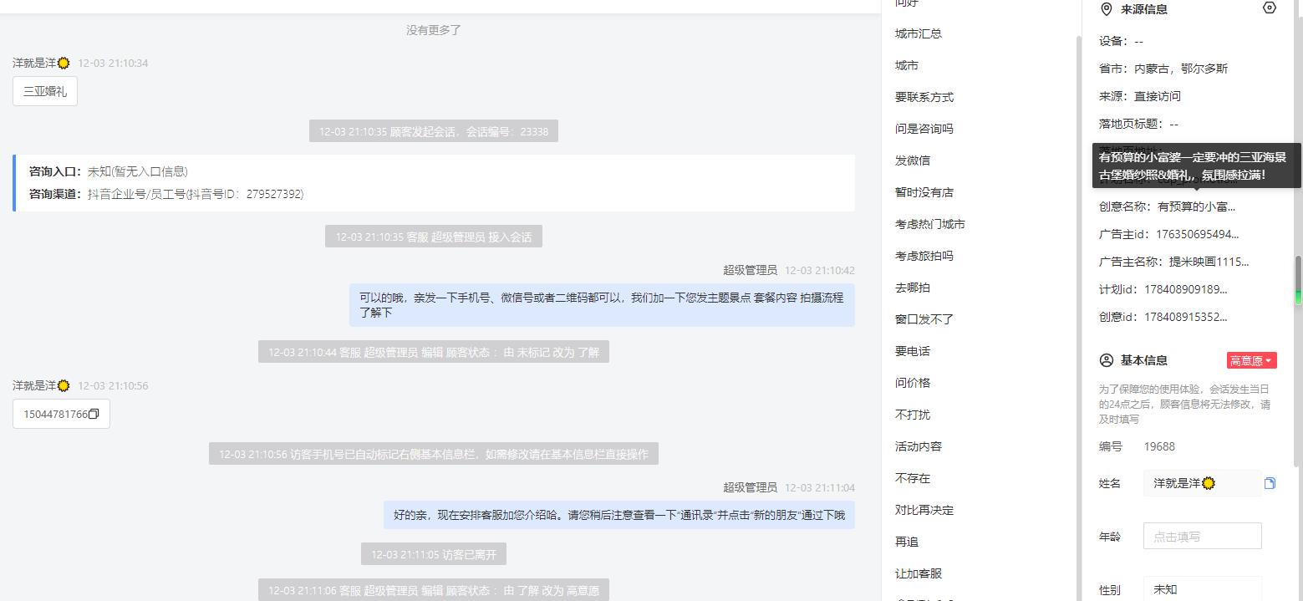Click the person icon beside 基本信息
The image size is (1303, 601).
(1107, 360)
